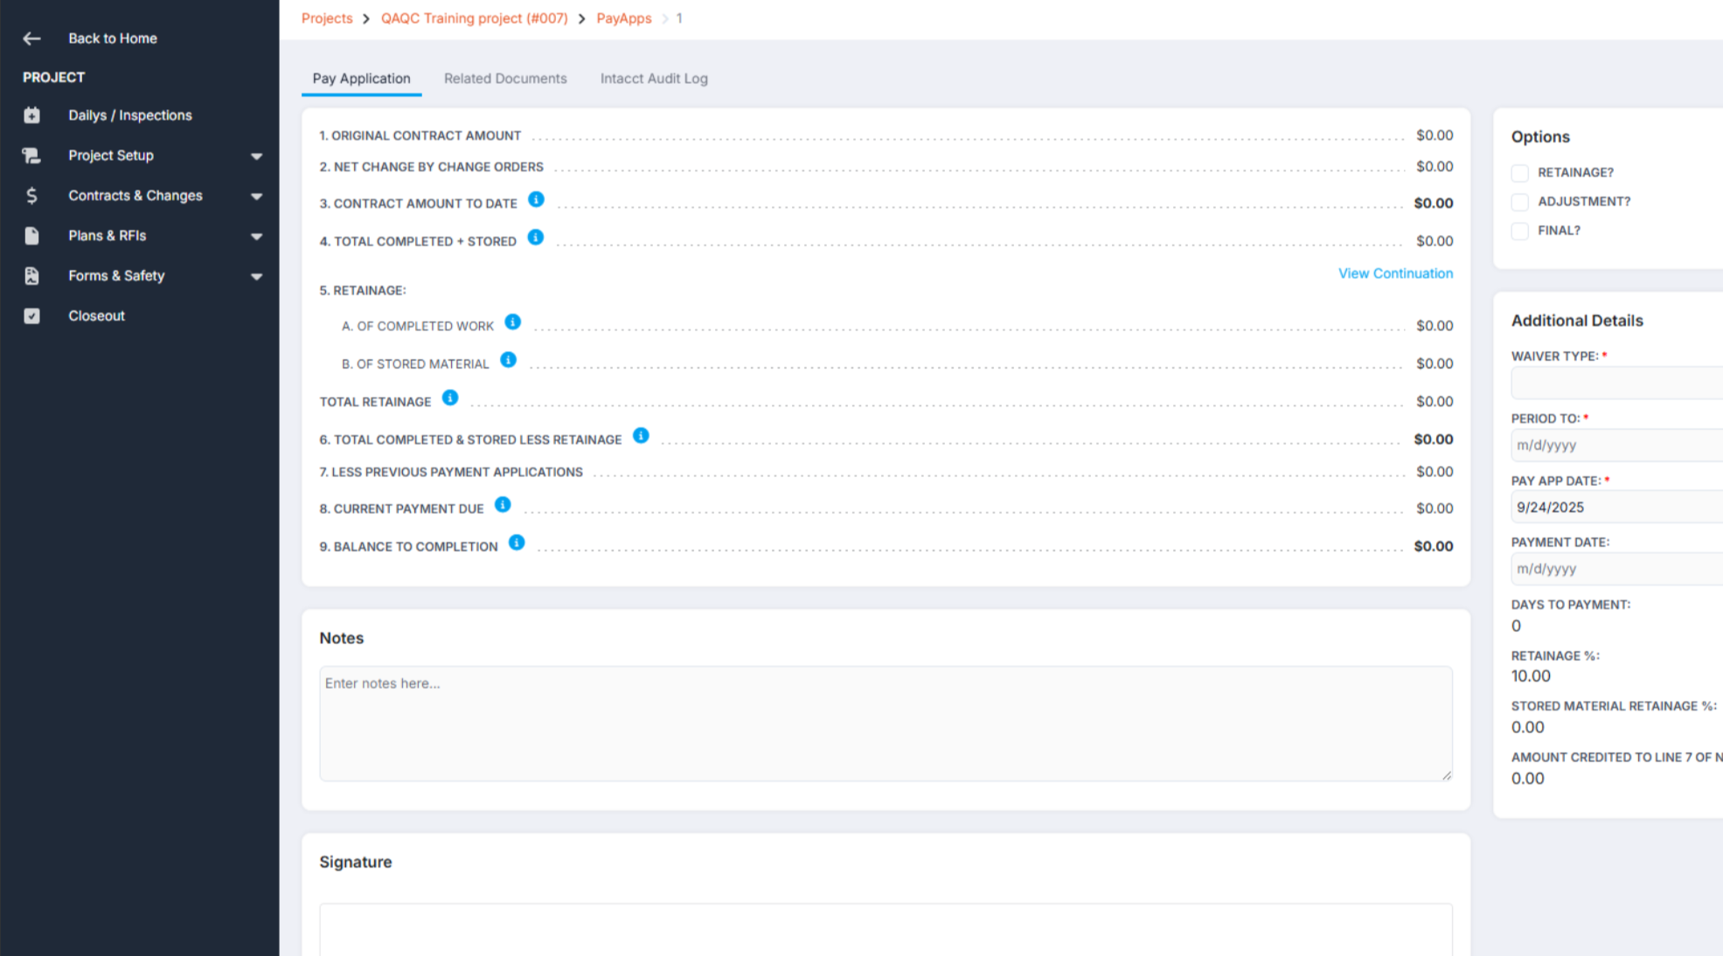Open the Intacct Audit Log tab

(653, 79)
